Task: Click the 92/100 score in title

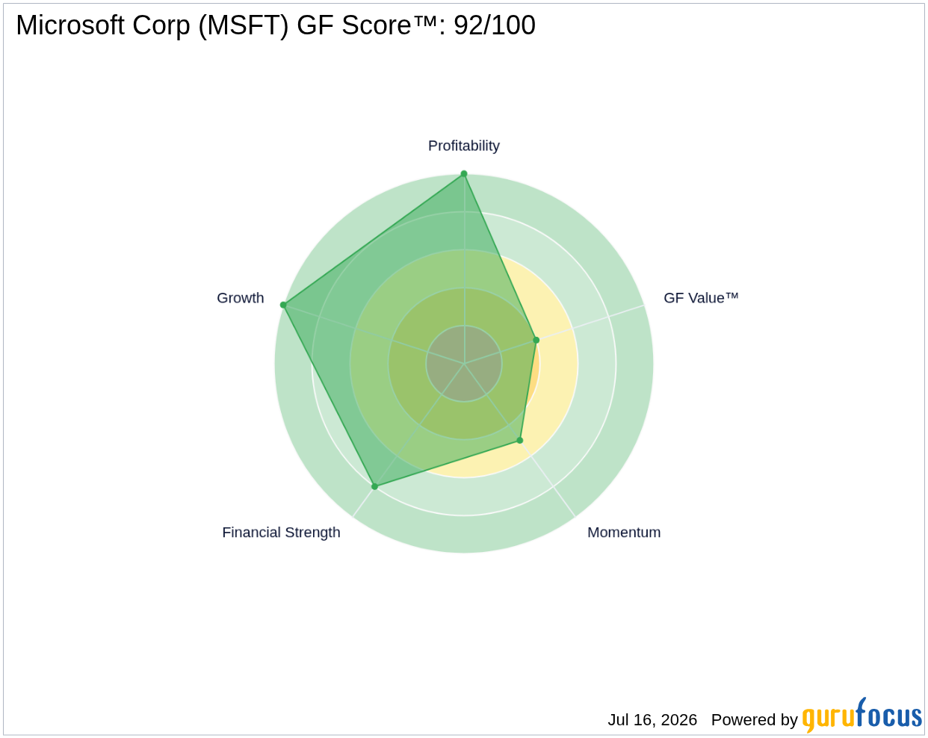Action: pos(495,25)
